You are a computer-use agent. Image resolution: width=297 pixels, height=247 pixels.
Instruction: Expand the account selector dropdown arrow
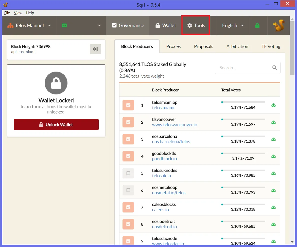(99, 25)
